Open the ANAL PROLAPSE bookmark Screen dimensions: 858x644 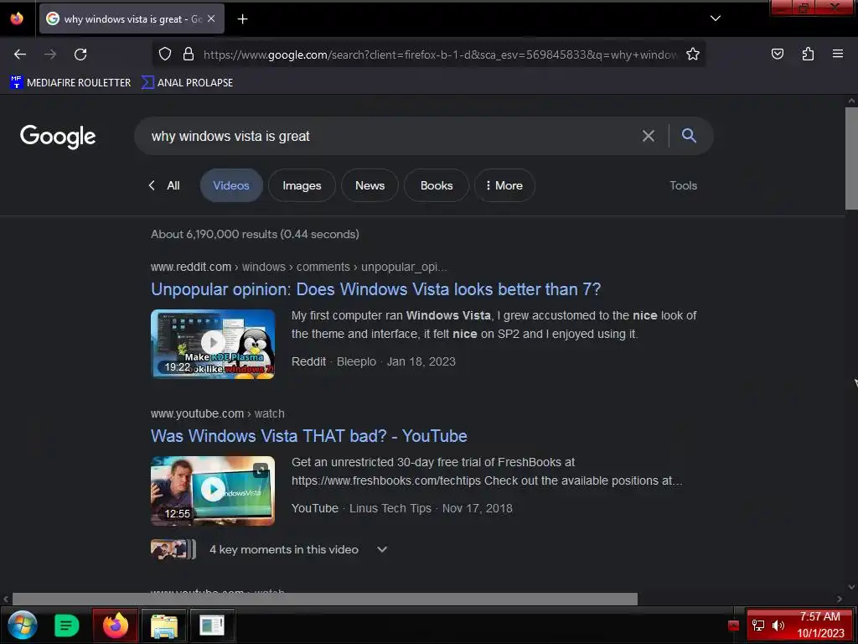187,83
